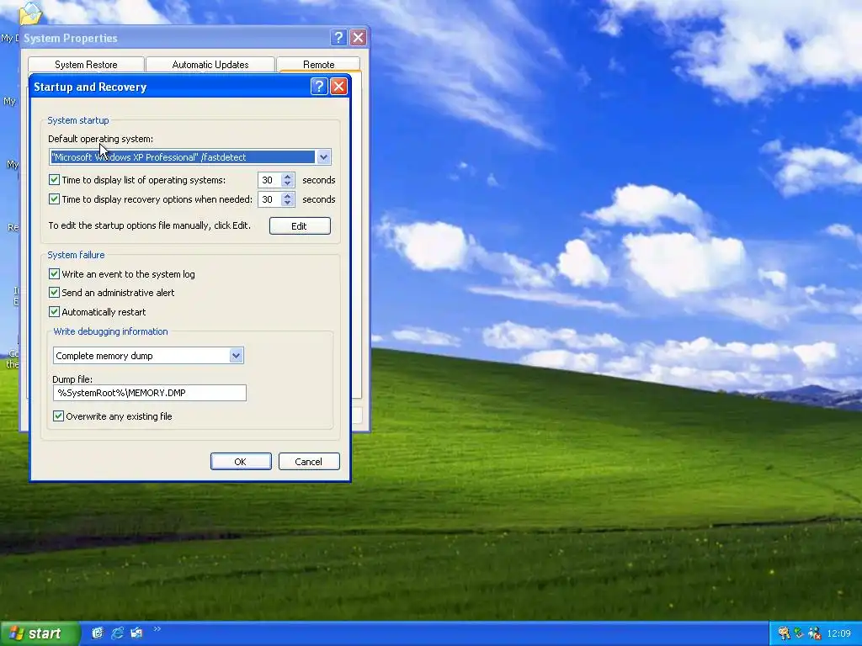Viewport: 862px width, 646px height.
Task: Click Edit to open startup options file
Action: [300, 225]
